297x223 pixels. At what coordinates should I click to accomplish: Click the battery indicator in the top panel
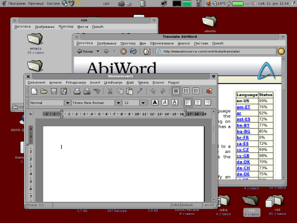pyautogui.click(x=238, y=4)
